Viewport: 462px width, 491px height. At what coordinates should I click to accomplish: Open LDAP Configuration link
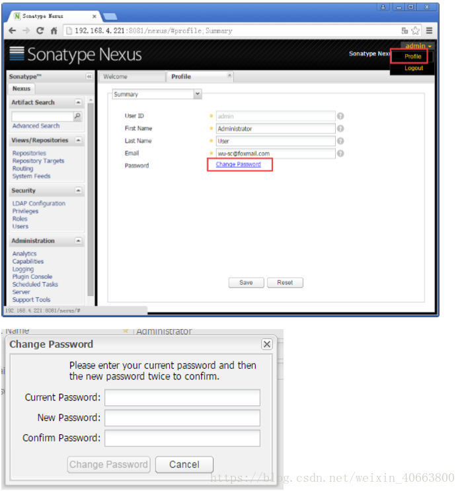(x=39, y=204)
